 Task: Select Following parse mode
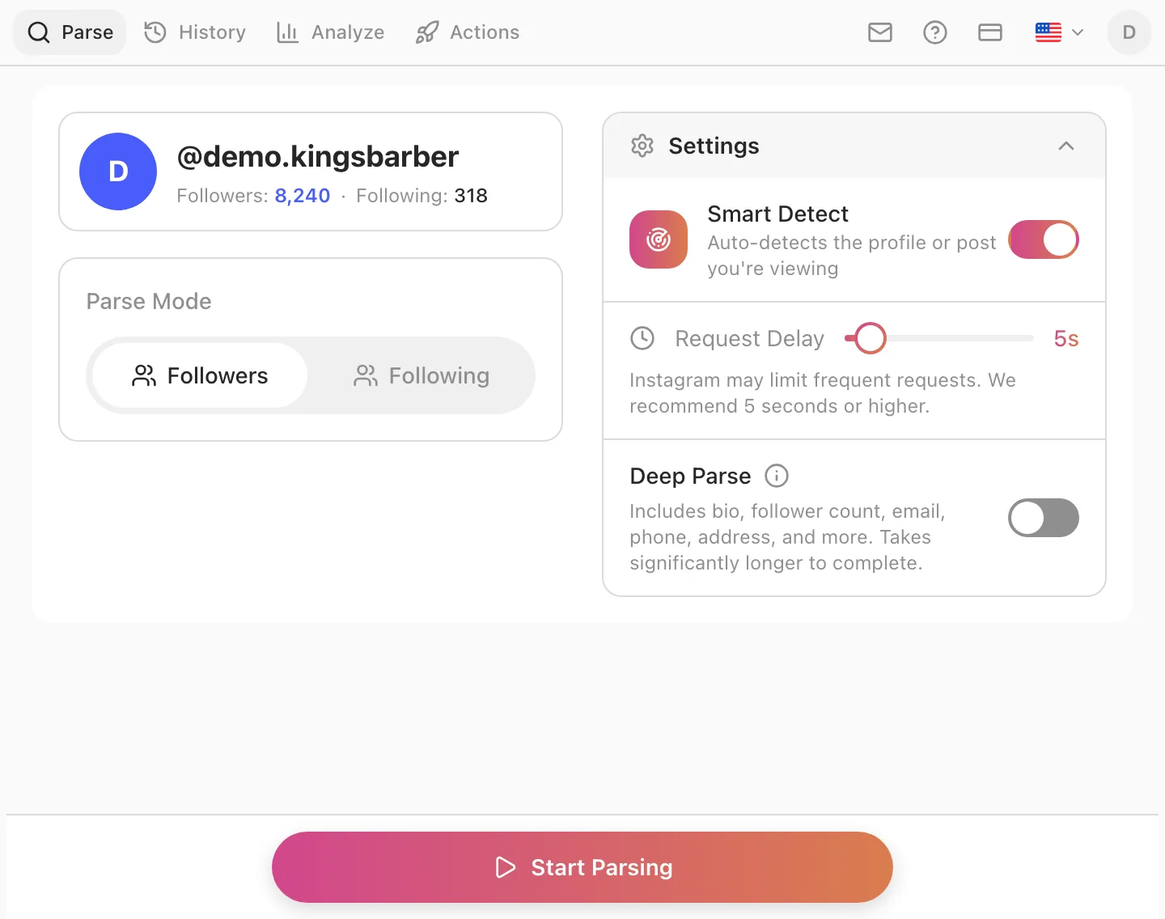click(x=422, y=375)
